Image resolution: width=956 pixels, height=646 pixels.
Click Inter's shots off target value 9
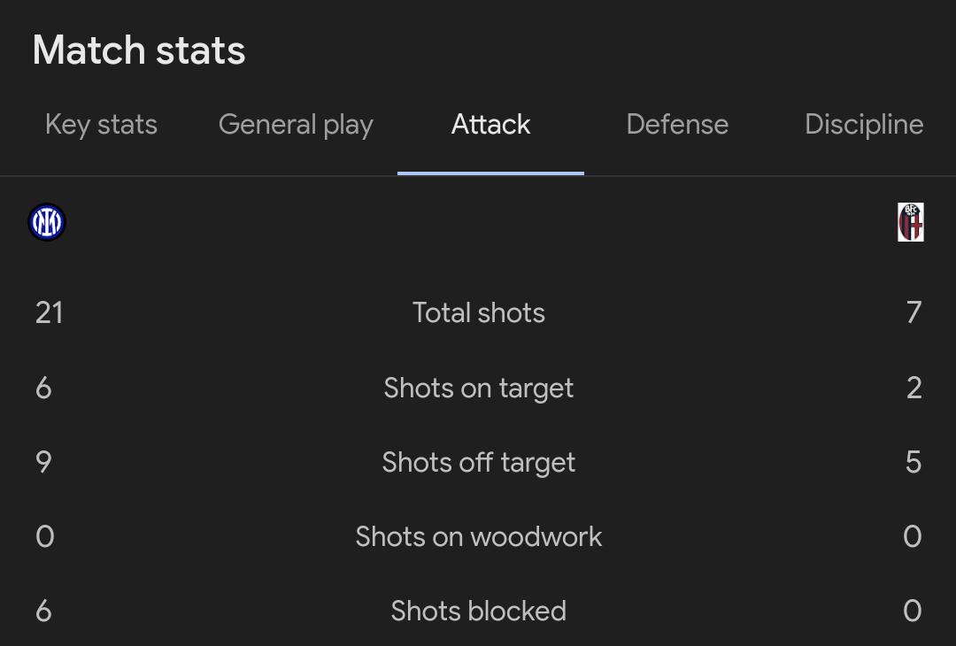click(x=44, y=462)
